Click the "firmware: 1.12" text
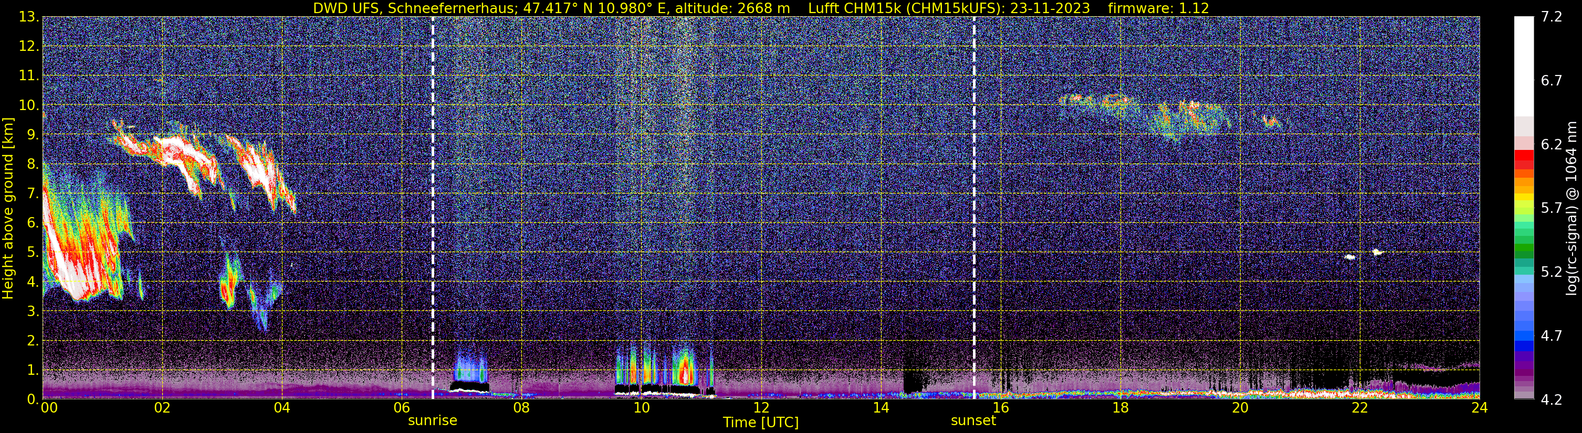 pos(1158,8)
